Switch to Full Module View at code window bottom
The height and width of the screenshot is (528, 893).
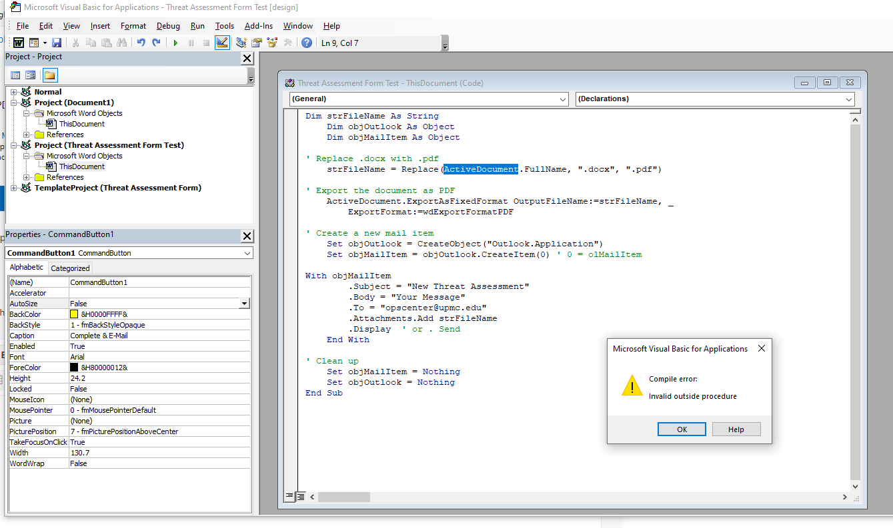(x=301, y=496)
